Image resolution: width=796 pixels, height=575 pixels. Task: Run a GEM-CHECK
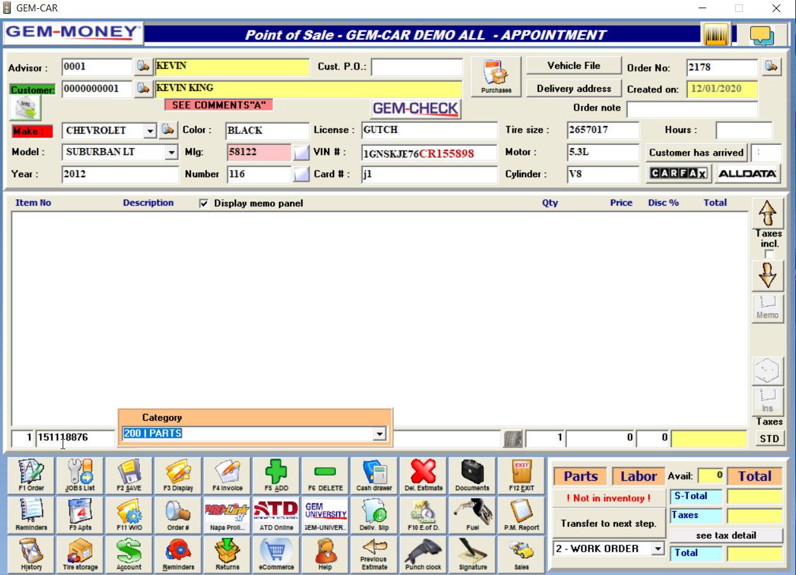point(416,109)
